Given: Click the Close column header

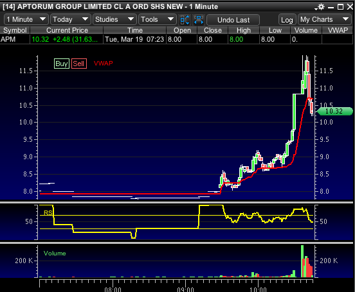Looking at the screenshot, I should (x=213, y=30).
